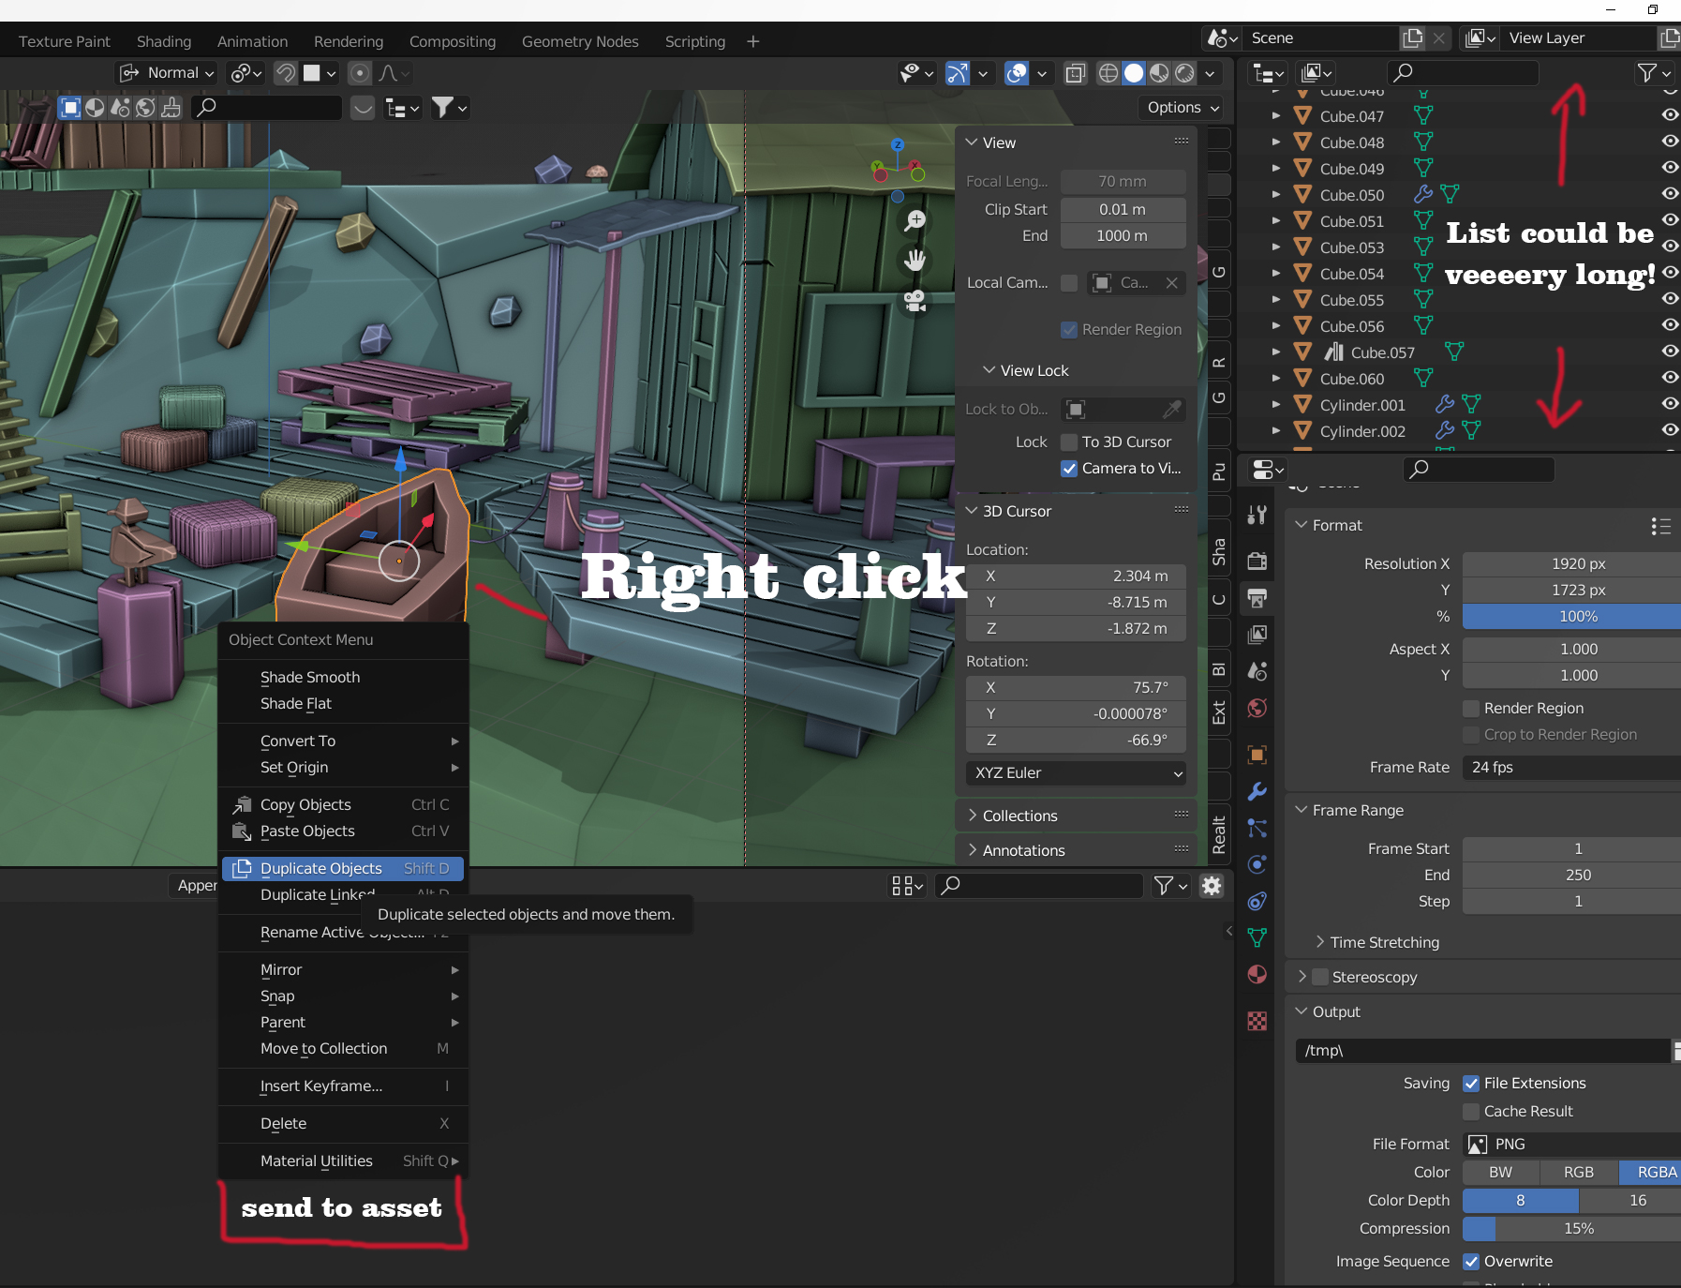Switch to wireframe viewport shading
This screenshot has height=1288, width=1681.
tap(1108, 73)
